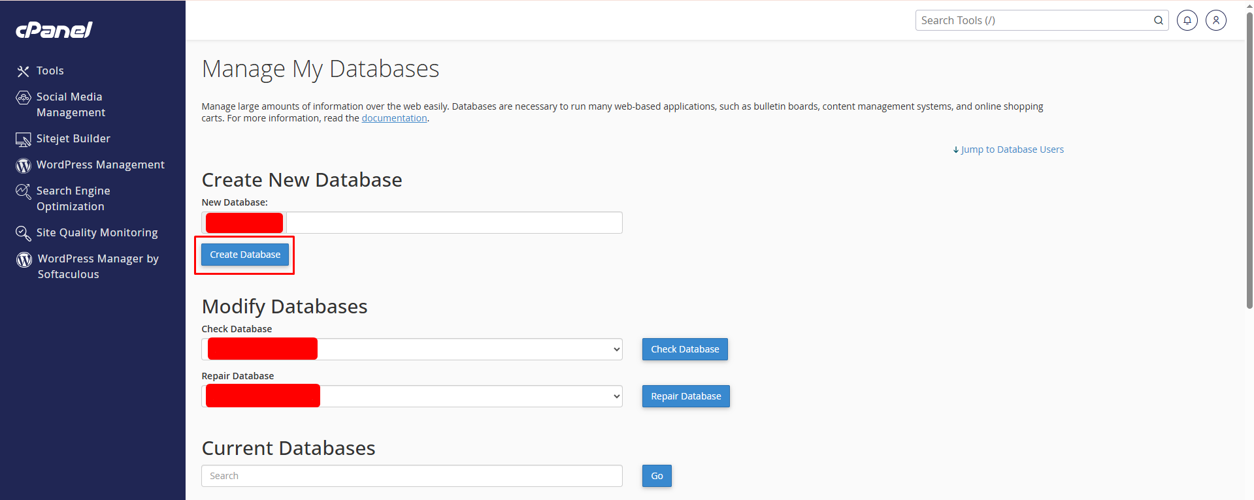
Task: Open the user account icon
Action: tap(1215, 20)
